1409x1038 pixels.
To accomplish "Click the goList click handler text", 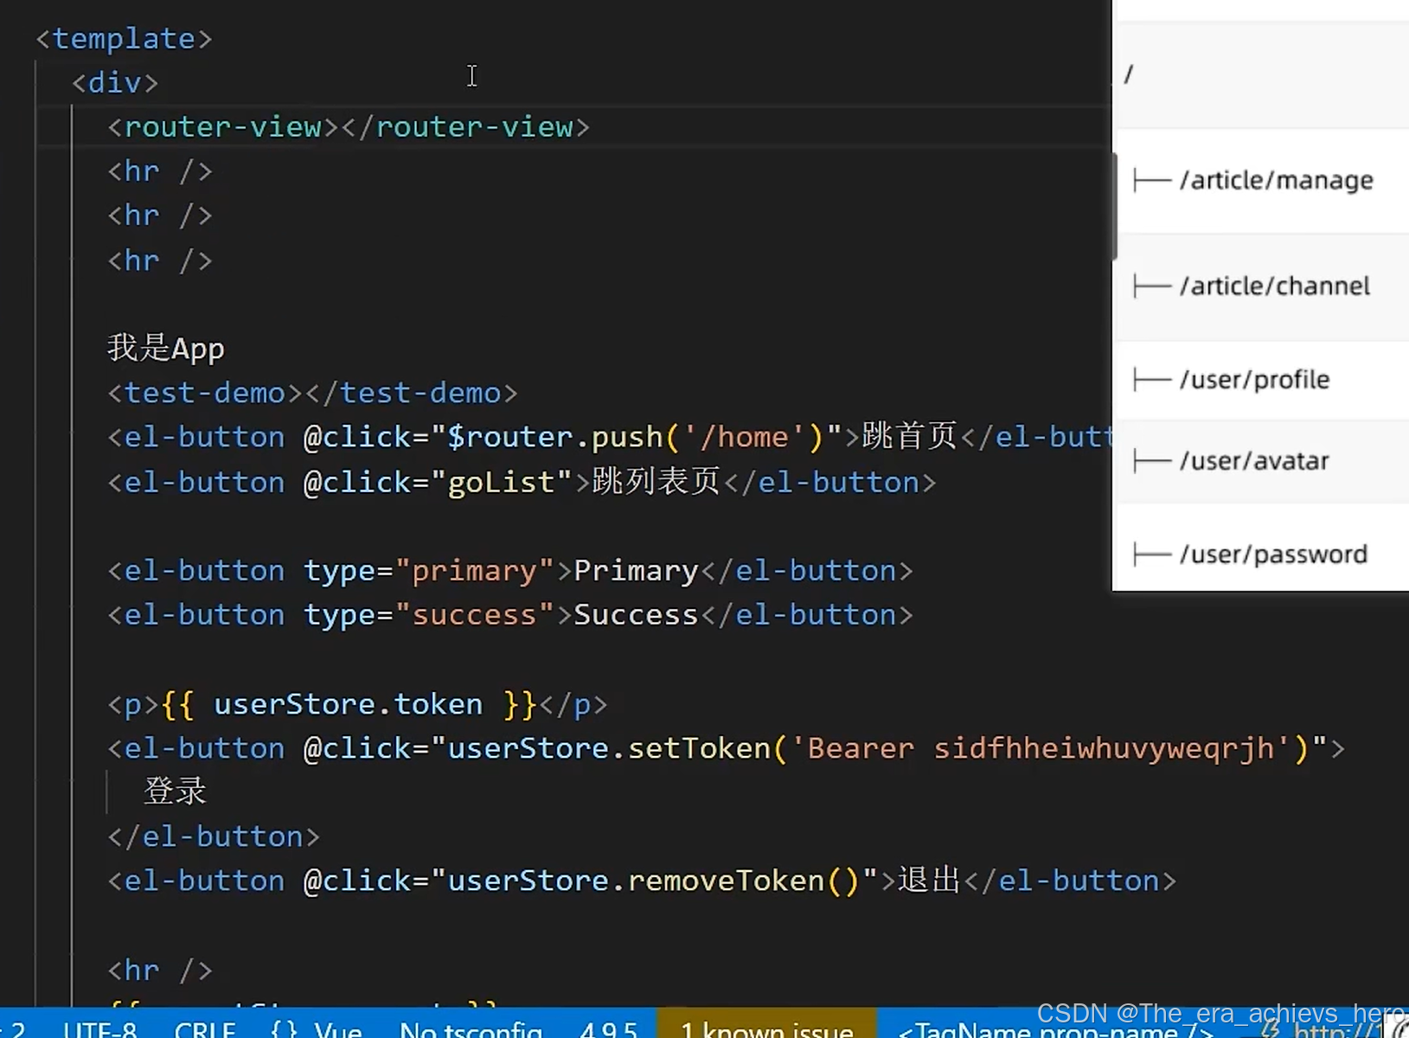I will [x=500, y=482].
